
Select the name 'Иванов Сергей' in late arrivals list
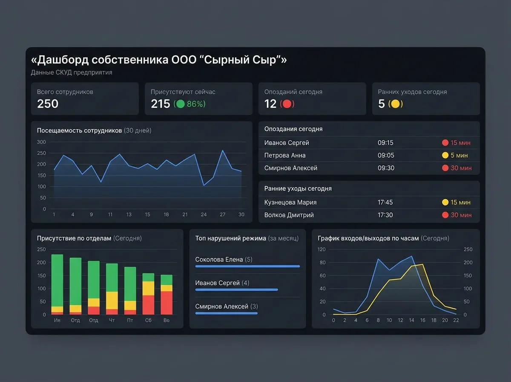287,143
